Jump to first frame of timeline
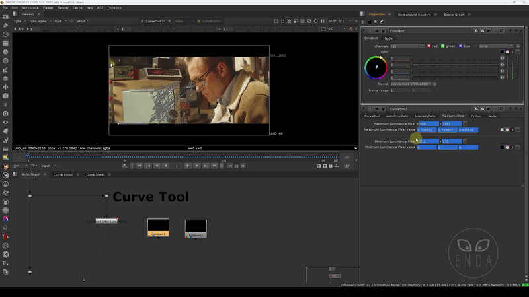 tap(140, 166)
